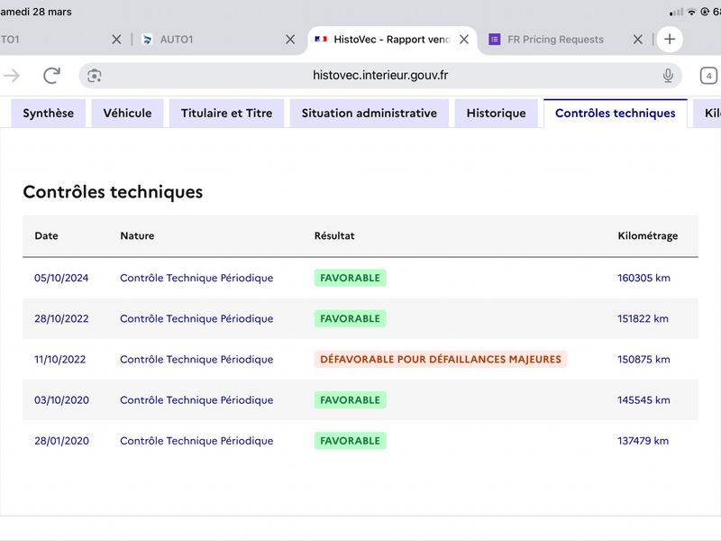The width and height of the screenshot is (721, 541).
Task: Click the forward navigation arrow
Action: click(x=12, y=76)
